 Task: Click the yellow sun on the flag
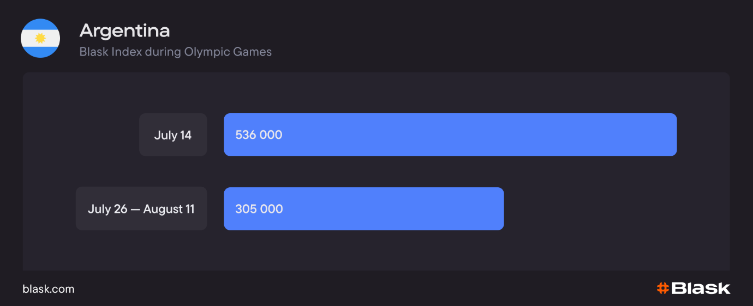pyautogui.click(x=40, y=38)
